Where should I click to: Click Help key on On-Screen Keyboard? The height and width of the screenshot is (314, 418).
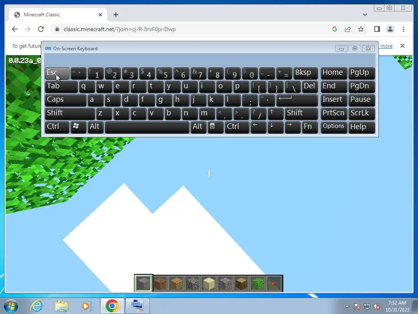[362, 128]
